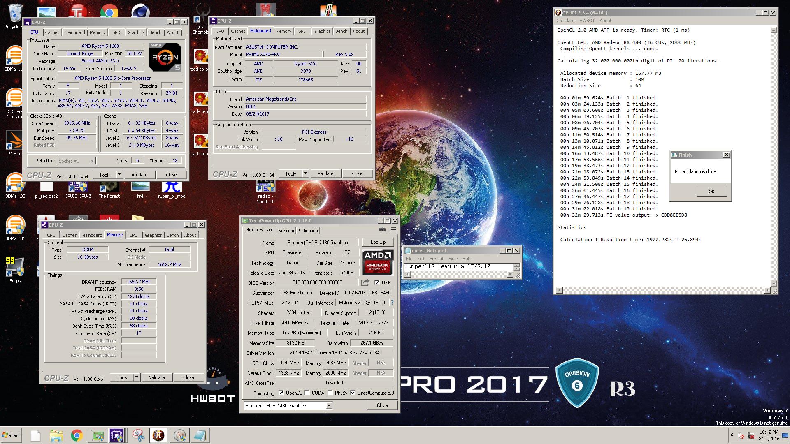Toggle the UEFI checkbox in GPU-Z
Image resolution: width=790 pixels, height=444 pixels.
(x=377, y=282)
